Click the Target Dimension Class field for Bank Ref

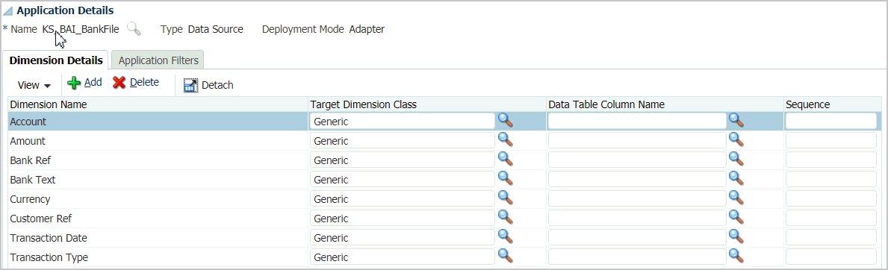tap(402, 160)
